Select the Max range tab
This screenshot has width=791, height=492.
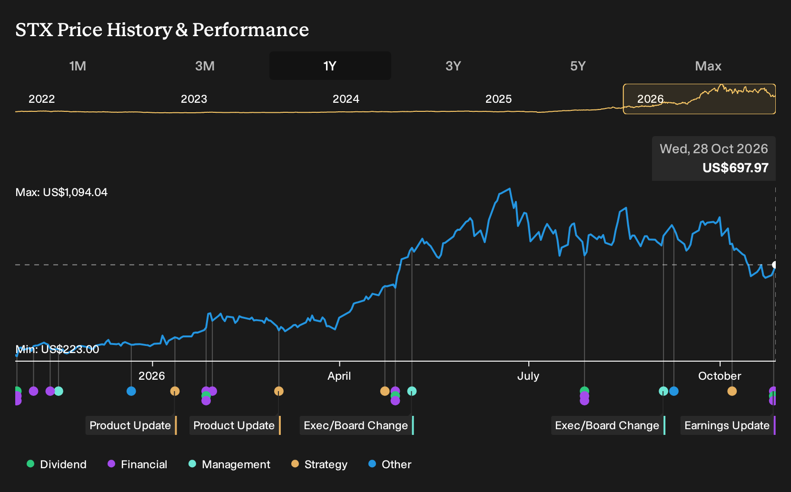708,66
